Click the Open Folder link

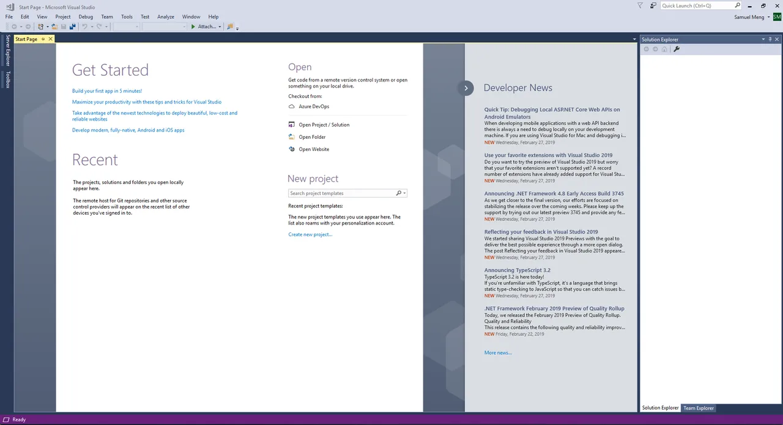(312, 137)
